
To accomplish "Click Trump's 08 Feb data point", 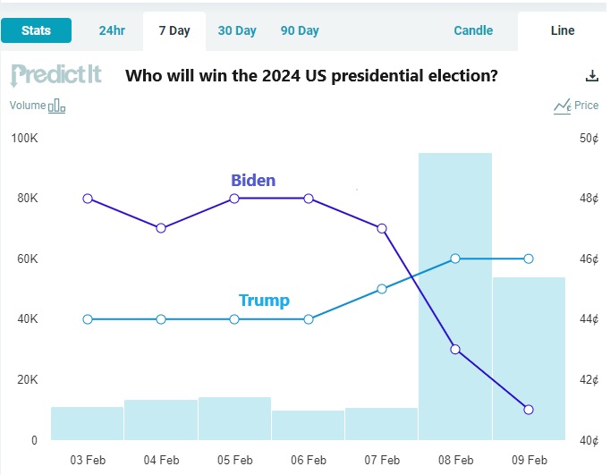I will 455,259.
